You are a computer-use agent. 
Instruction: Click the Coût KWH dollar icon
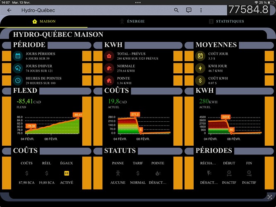(x=200, y=80)
